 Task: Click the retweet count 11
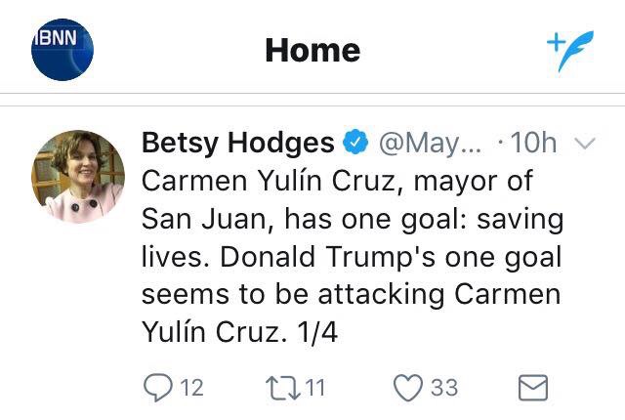313,388
